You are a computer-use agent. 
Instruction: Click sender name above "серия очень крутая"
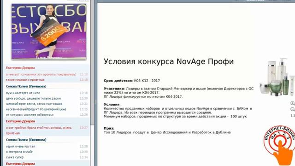26,140
